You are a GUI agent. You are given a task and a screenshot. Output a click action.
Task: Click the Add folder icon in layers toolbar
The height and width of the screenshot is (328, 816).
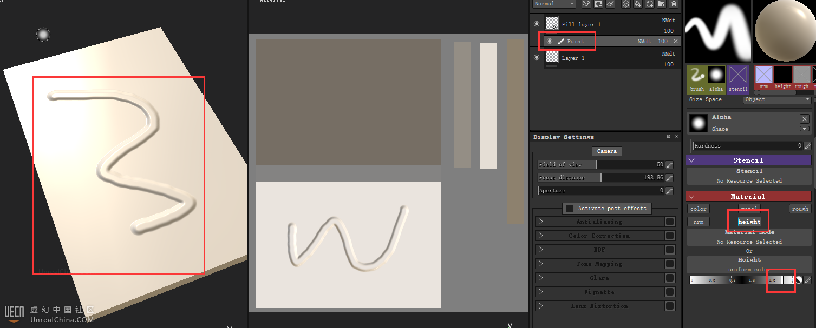point(662,4)
